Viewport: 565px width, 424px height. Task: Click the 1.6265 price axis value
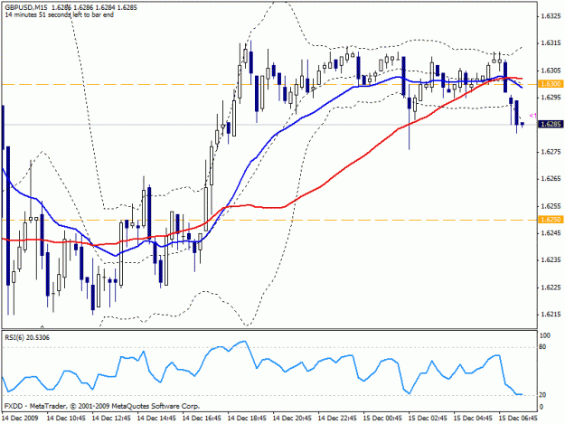click(x=551, y=179)
